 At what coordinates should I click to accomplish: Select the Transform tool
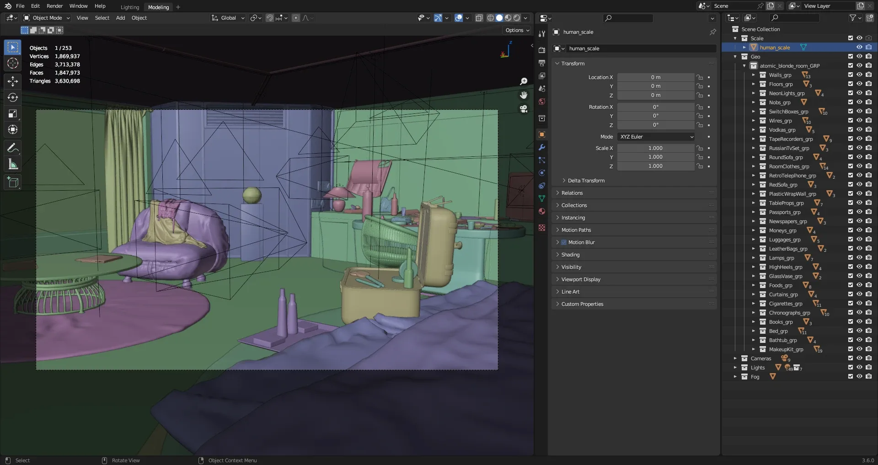[13, 130]
